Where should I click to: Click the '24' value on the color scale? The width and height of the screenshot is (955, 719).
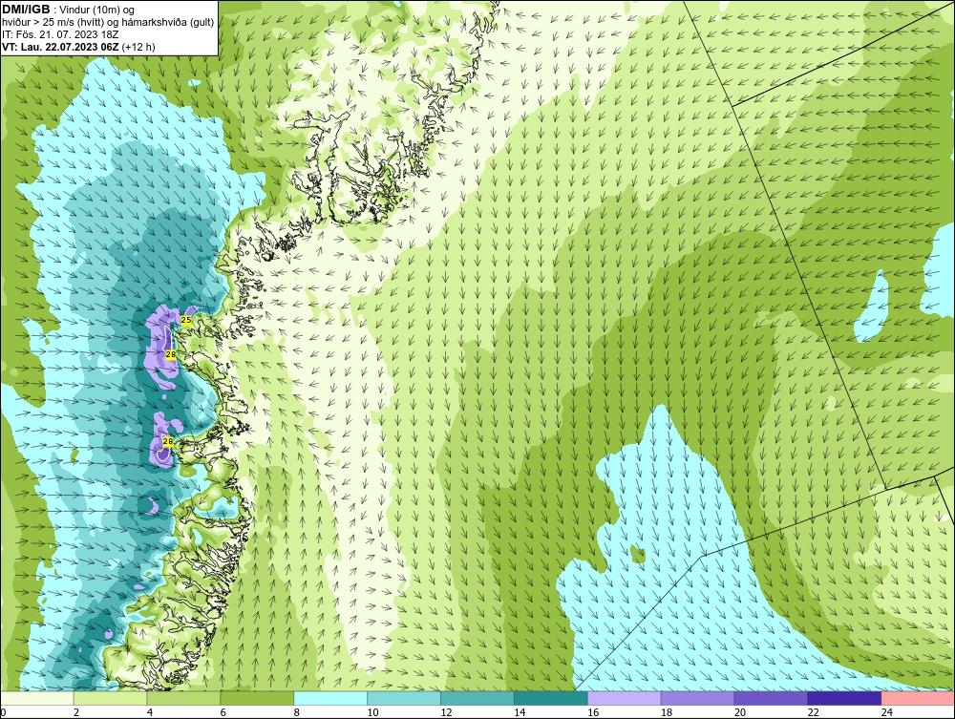pyautogui.click(x=887, y=712)
